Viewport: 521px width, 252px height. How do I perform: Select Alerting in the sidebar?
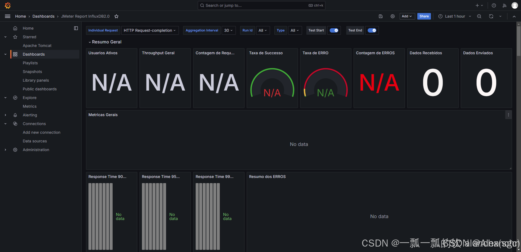[x=30, y=115]
